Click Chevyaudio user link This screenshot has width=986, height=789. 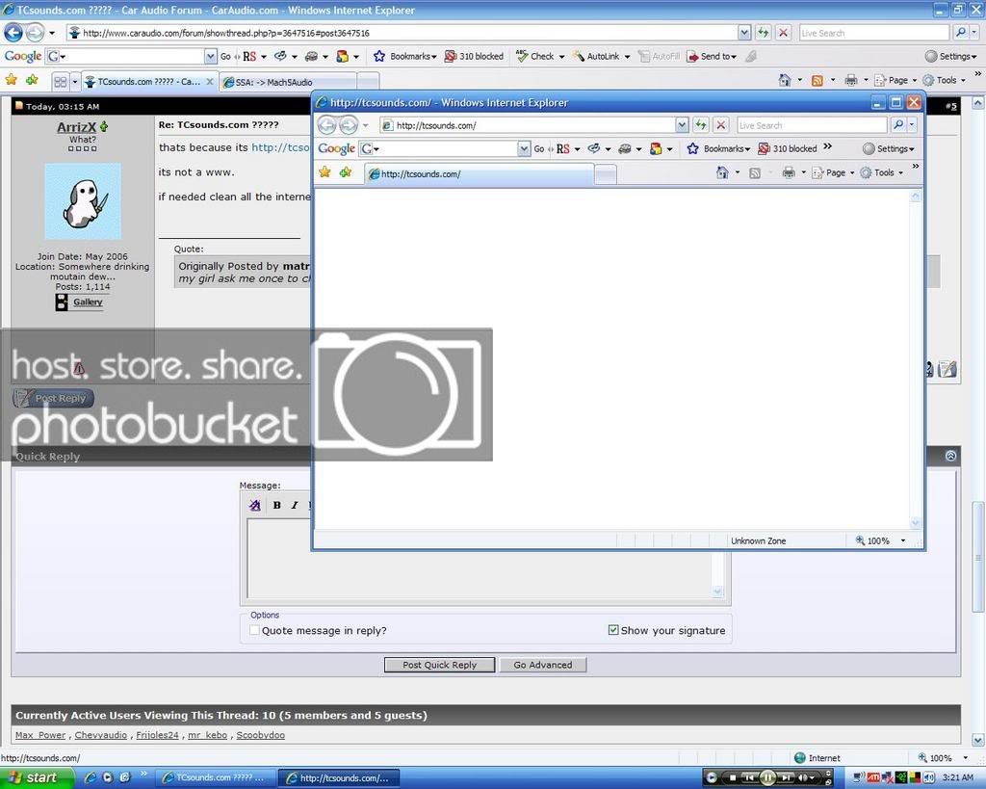(100, 735)
